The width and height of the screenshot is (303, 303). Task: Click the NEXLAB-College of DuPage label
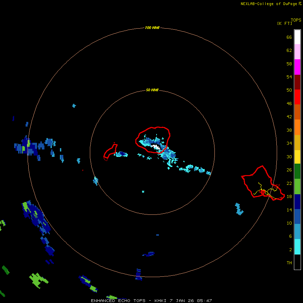(x=269, y=4)
